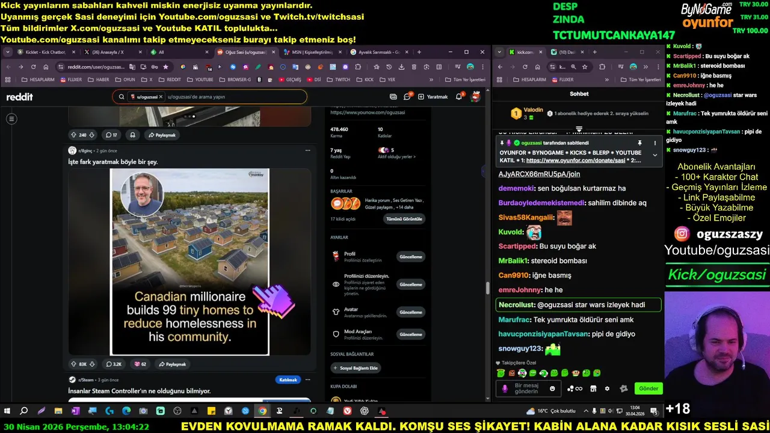Open extensions puzzle icon in Kick window

pos(602,67)
